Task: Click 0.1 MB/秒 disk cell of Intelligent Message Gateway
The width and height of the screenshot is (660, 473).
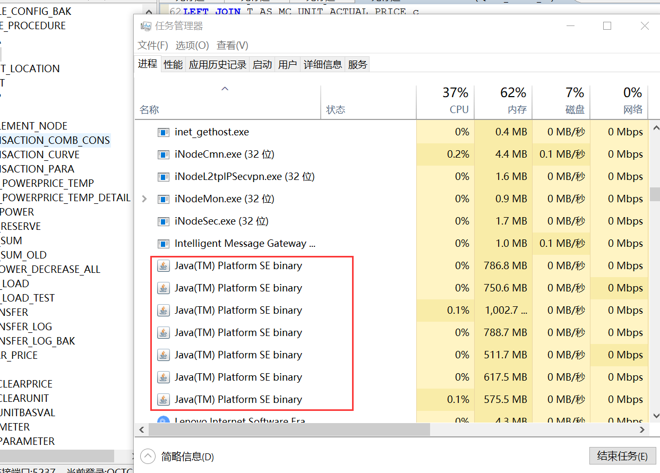Action: coord(561,244)
